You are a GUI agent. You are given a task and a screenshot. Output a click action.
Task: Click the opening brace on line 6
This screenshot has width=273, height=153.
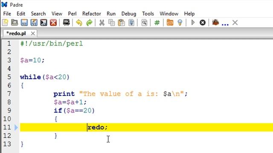pyautogui.click(x=22, y=85)
